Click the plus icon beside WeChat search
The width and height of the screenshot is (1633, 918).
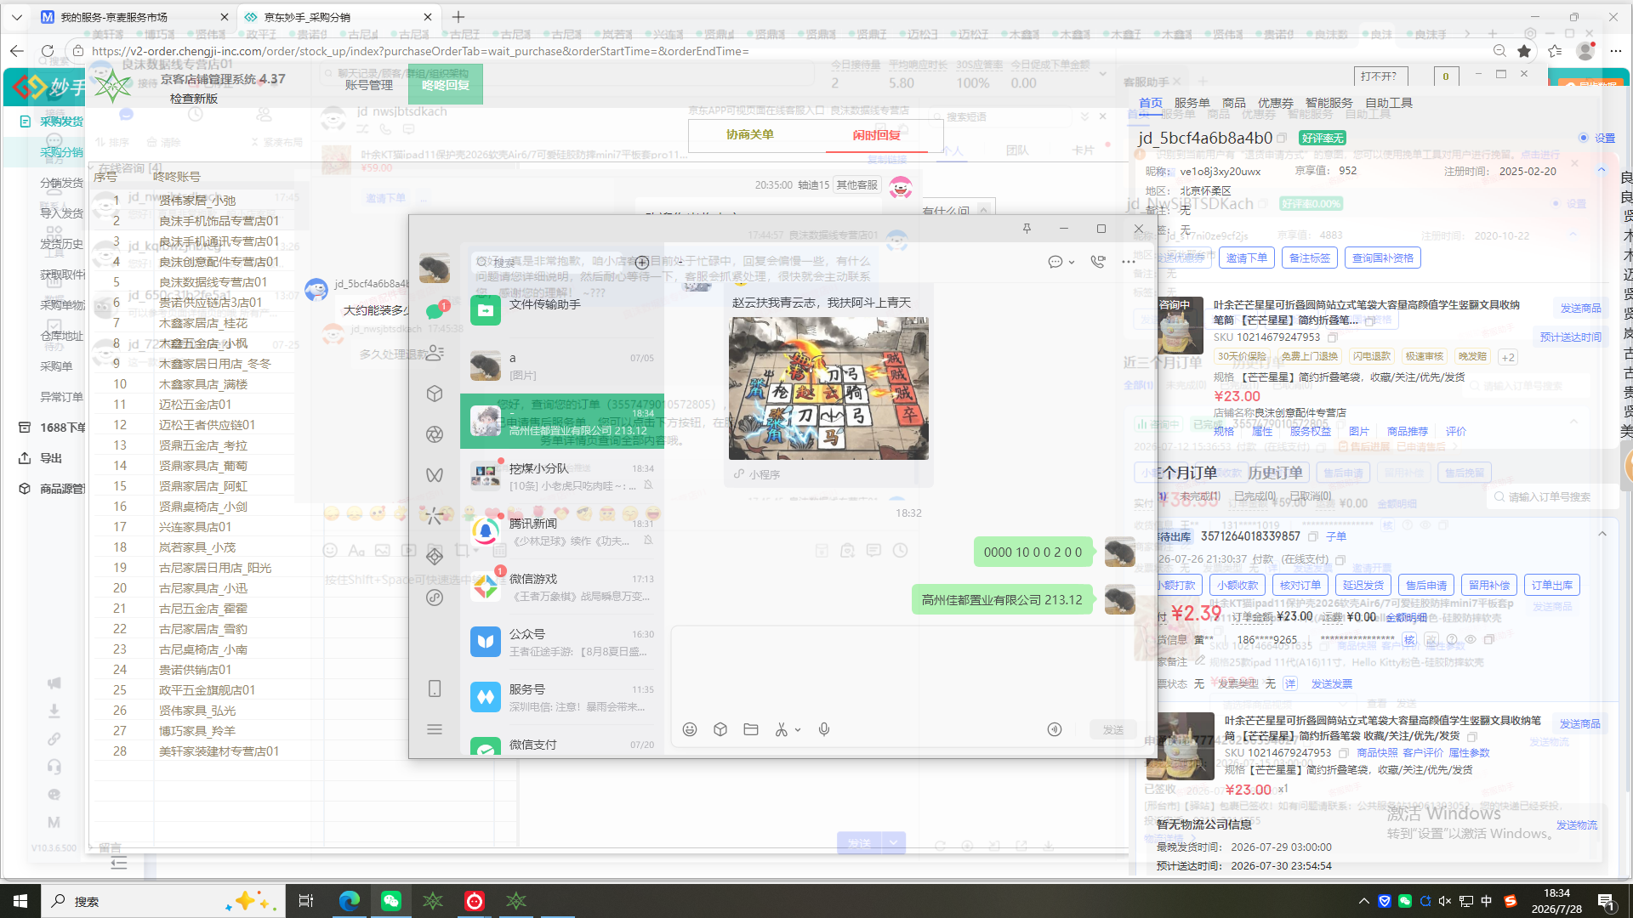642,263
